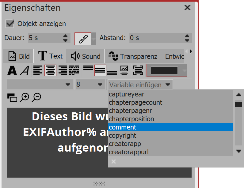Click the zoom in magnifier icon
The height and width of the screenshot is (188, 244).
pos(25,97)
